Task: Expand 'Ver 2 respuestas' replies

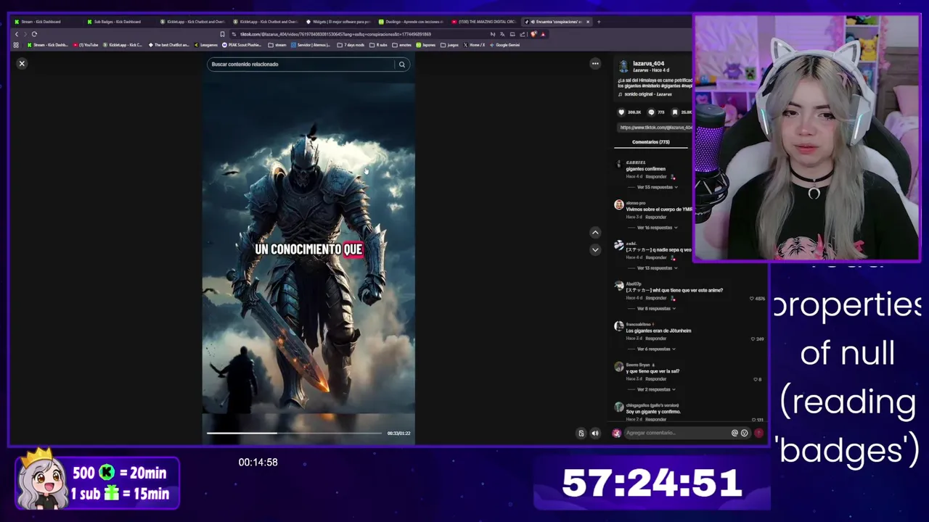Action: point(656,389)
